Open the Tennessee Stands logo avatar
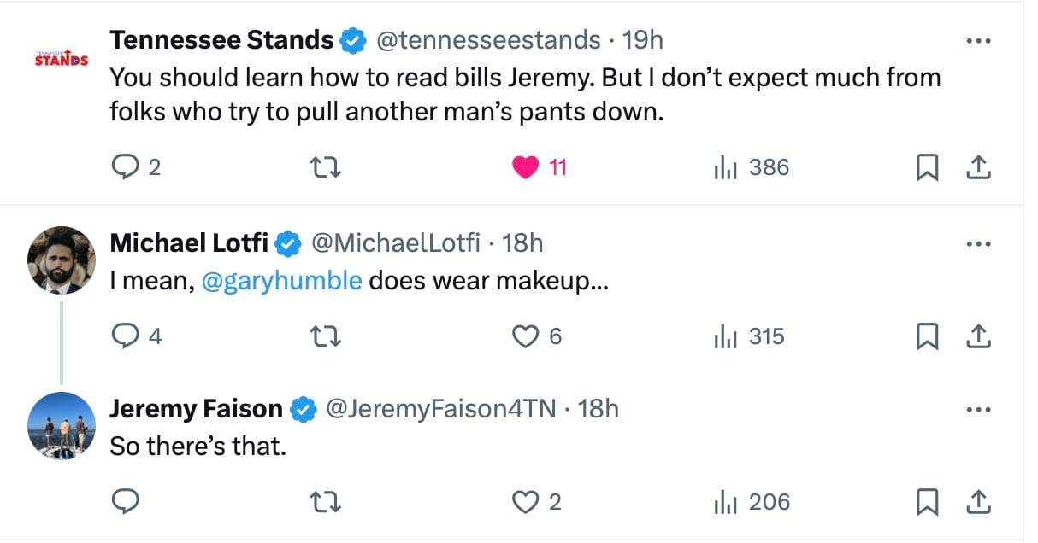This screenshot has height=543, width=1038. tap(62, 59)
